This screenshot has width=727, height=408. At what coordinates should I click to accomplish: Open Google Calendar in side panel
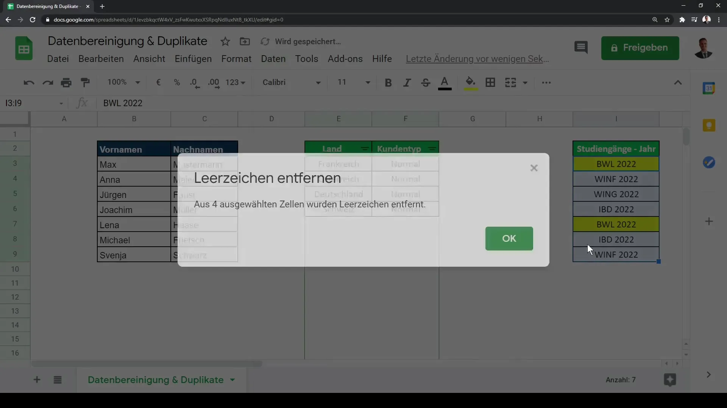[709, 88]
